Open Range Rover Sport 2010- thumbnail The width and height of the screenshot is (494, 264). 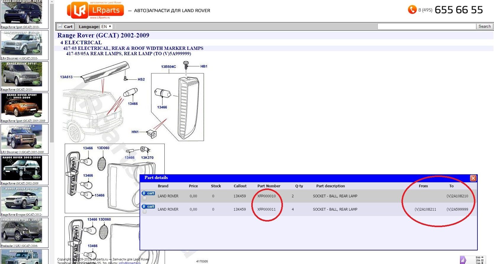(x=22, y=12)
